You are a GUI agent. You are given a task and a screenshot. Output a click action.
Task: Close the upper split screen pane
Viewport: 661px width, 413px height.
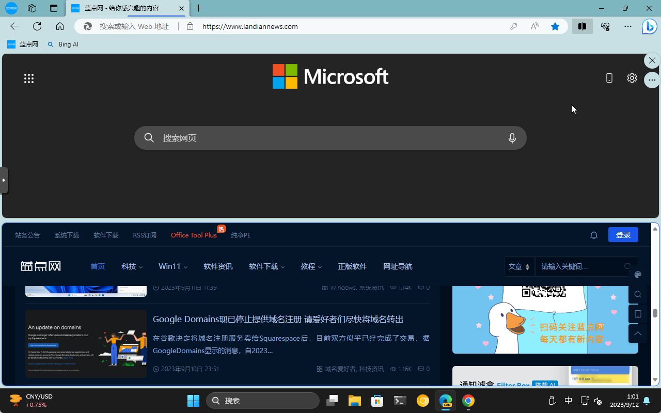click(x=652, y=60)
